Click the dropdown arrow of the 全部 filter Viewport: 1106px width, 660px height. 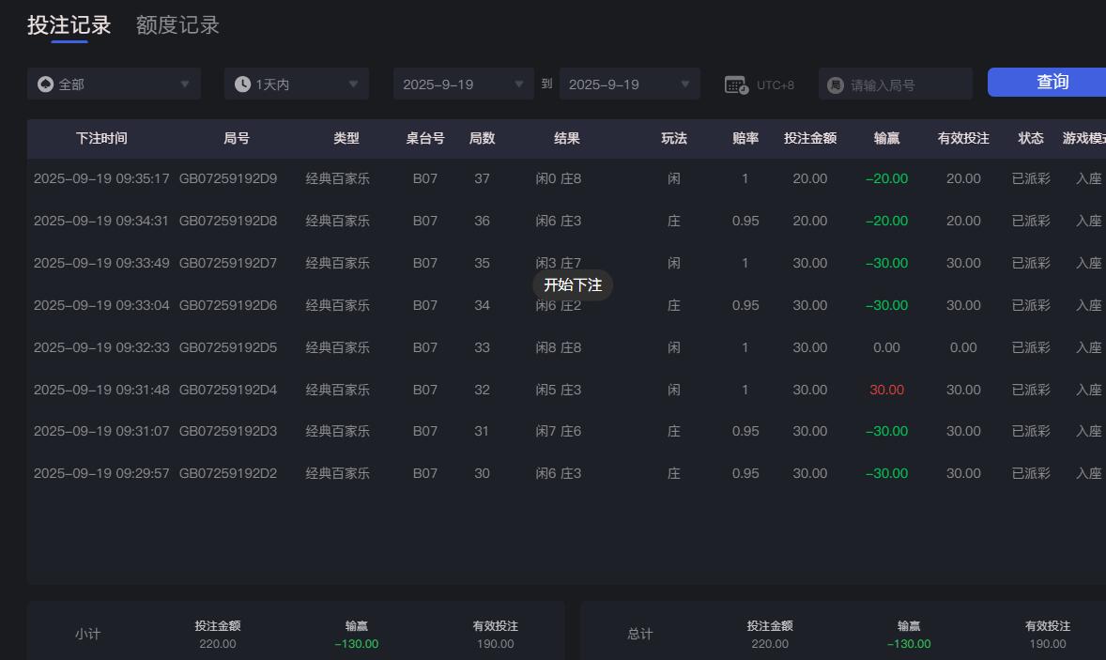click(x=185, y=84)
